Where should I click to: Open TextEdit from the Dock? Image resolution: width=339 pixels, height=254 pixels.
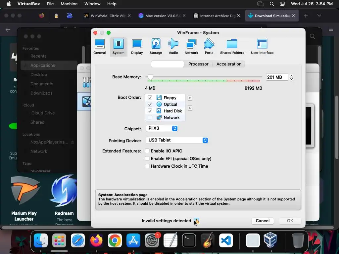coord(170,240)
